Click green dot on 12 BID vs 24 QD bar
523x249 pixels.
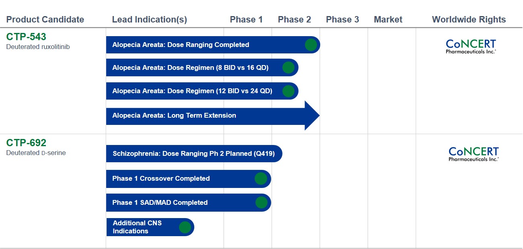click(x=288, y=91)
